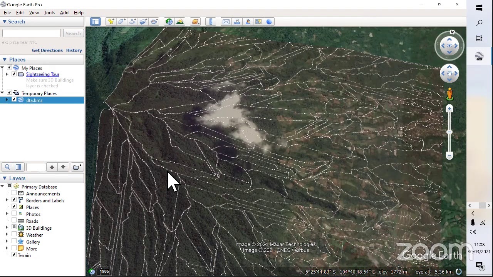Image resolution: width=493 pixels, height=277 pixels.
Task: Open the Help menu
Action: click(x=79, y=13)
